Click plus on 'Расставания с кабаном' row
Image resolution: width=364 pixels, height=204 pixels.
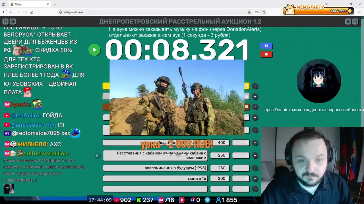click(x=255, y=155)
